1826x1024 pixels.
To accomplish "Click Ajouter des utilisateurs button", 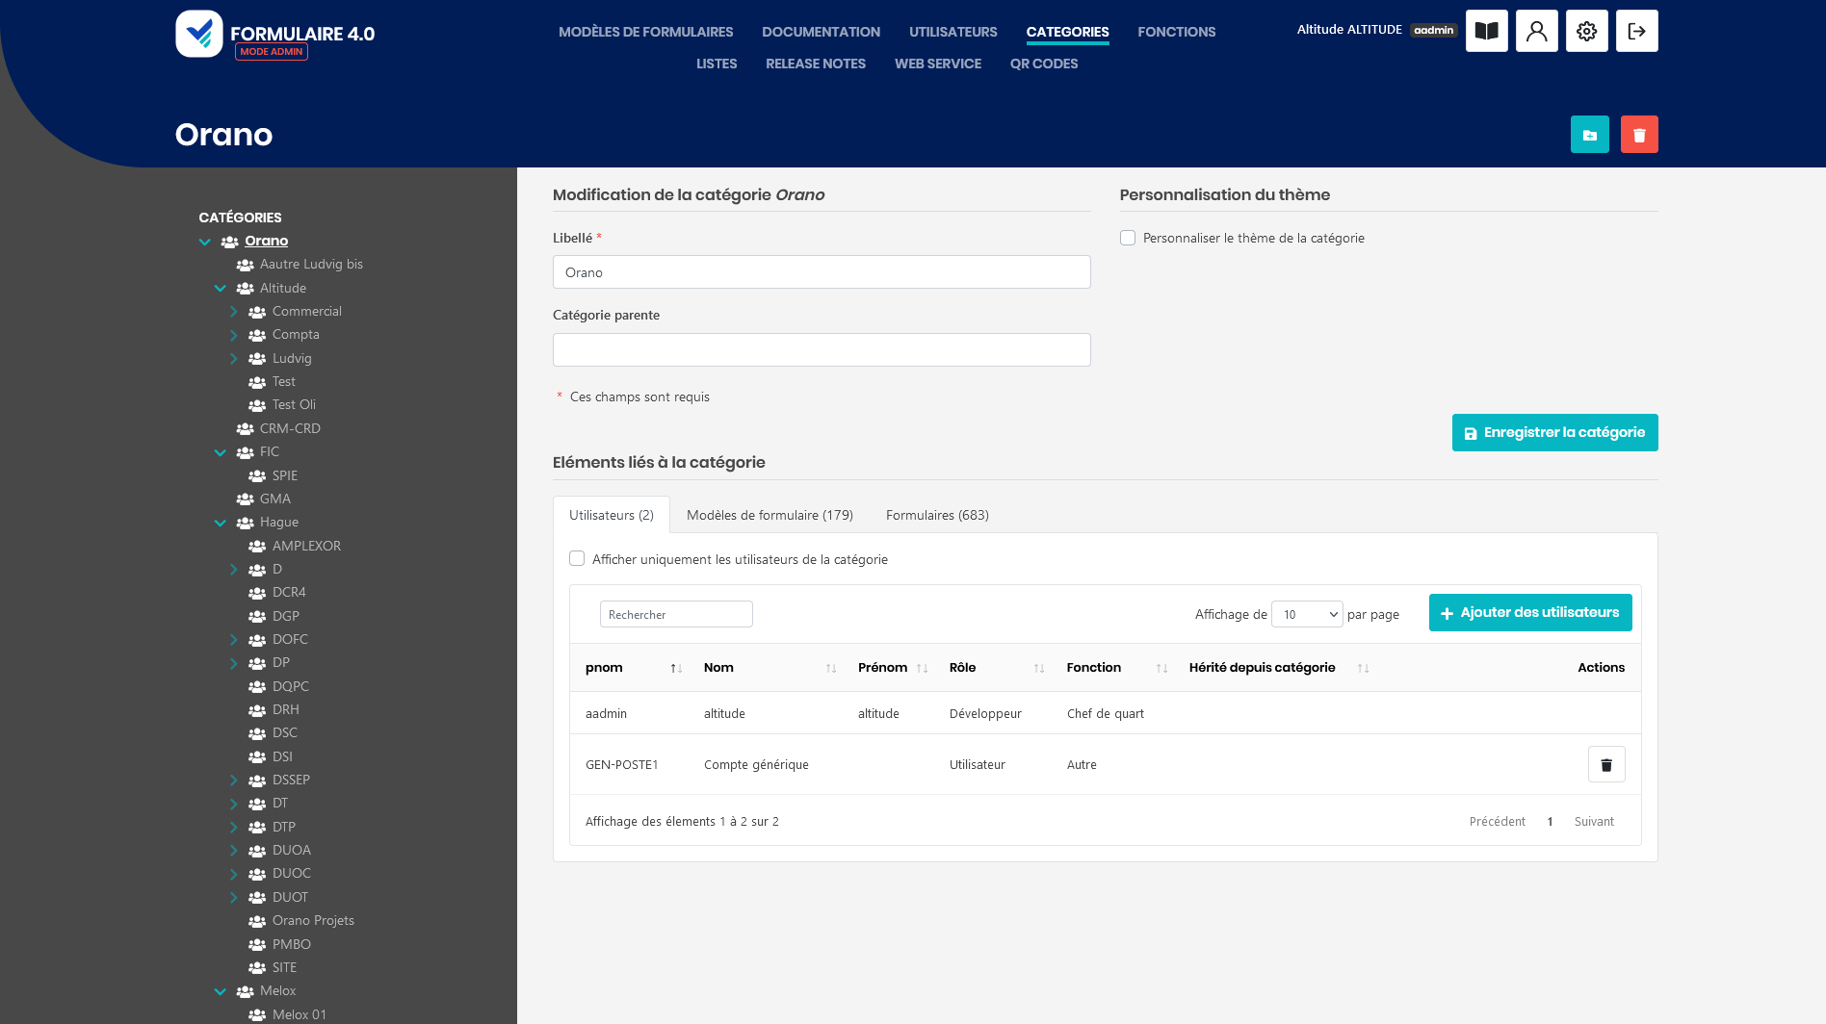I will point(1529,613).
